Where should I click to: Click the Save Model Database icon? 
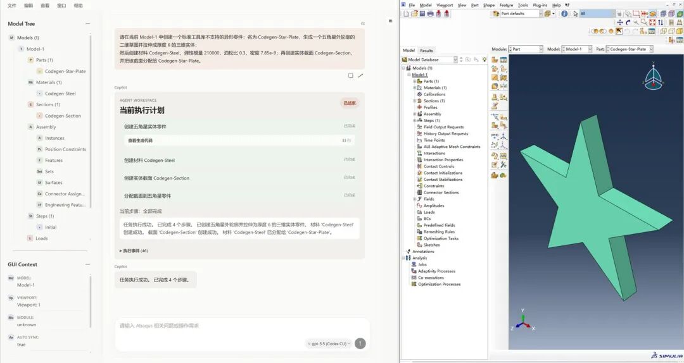tap(422, 14)
